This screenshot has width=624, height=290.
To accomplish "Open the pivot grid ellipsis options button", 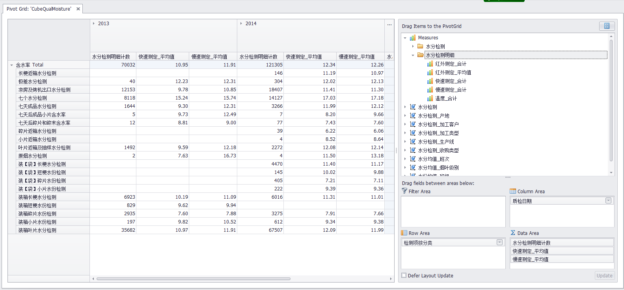I will tap(389, 25).
